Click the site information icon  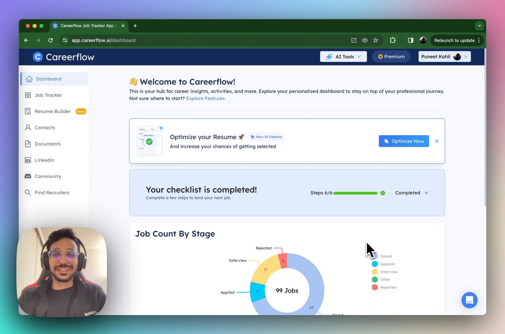tap(65, 40)
